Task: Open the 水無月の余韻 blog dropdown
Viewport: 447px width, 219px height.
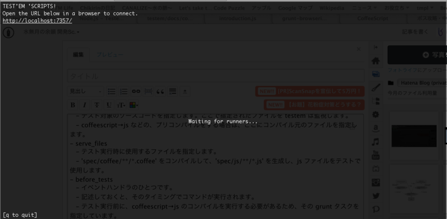Action: click(x=51, y=32)
